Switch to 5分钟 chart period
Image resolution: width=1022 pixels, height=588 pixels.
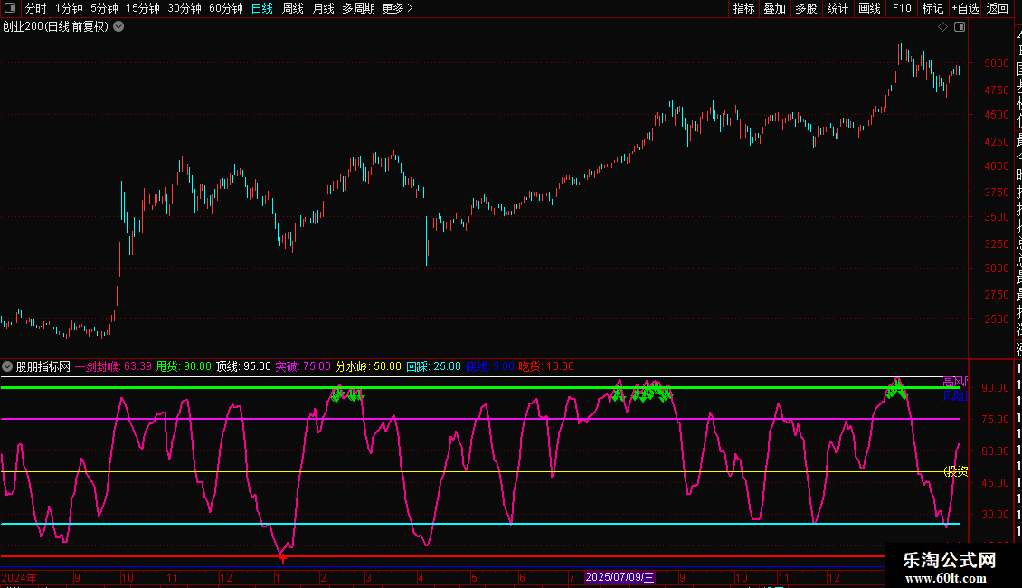click(104, 8)
